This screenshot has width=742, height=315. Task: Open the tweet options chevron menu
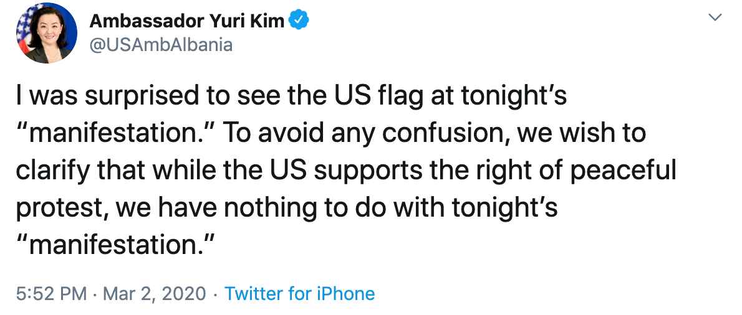pyautogui.click(x=716, y=19)
